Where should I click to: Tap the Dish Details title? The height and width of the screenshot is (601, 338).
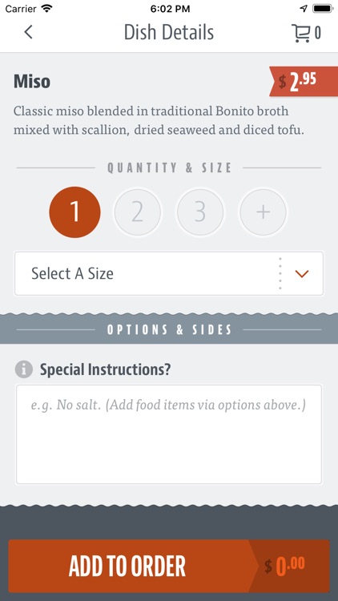coord(169,33)
